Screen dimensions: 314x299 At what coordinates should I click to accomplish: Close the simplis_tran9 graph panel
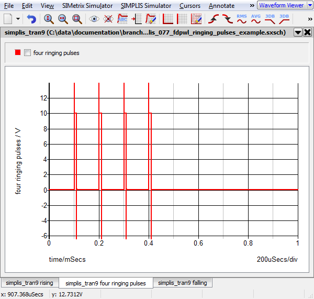point(307,32)
